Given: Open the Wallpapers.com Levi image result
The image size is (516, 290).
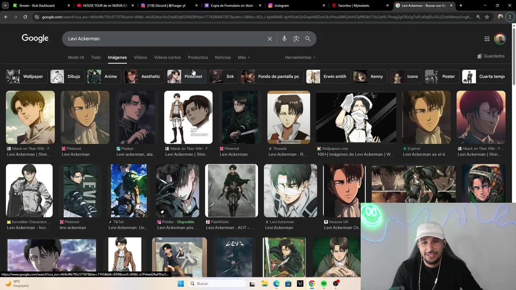Looking at the screenshot, I should coord(356,117).
